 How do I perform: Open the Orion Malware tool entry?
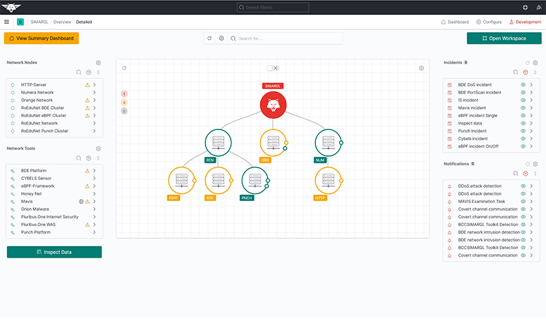coord(35,209)
